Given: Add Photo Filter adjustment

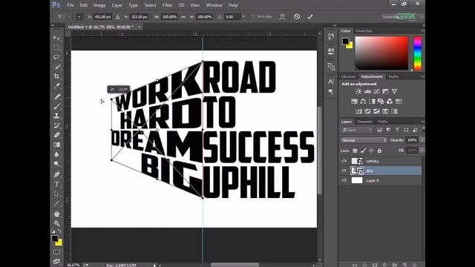Looking at the screenshot, I should point(381,102).
